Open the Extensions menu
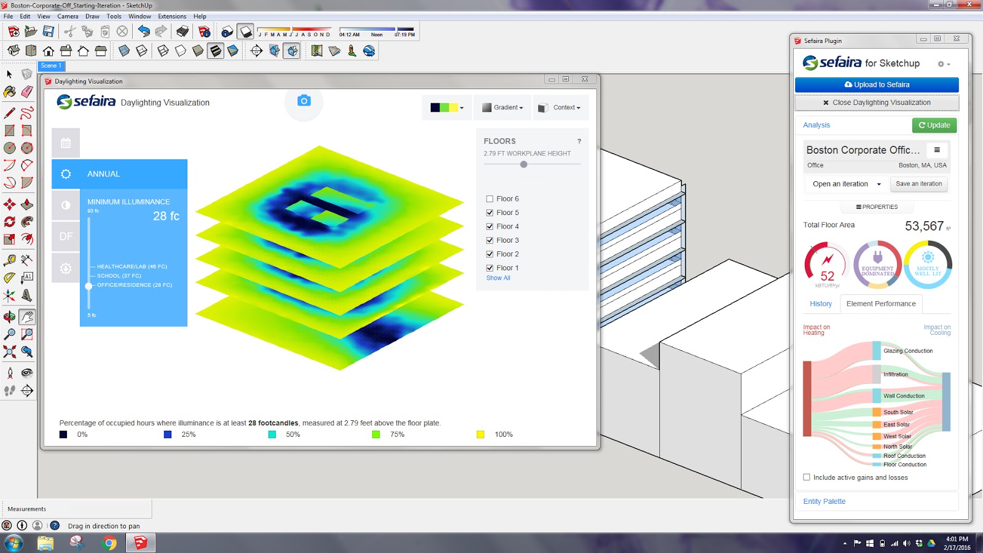Viewport: 983px width, 553px height. pyautogui.click(x=172, y=17)
